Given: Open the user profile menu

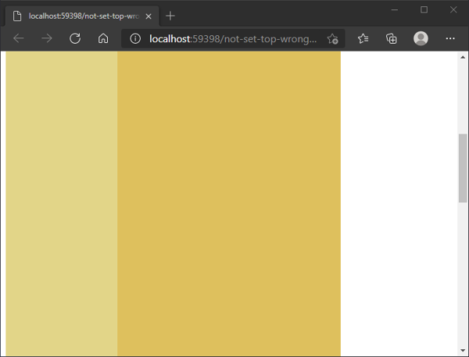Looking at the screenshot, I should (x=421, y=38).
